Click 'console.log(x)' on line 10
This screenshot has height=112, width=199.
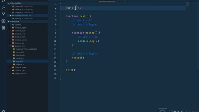click(88, 41)
